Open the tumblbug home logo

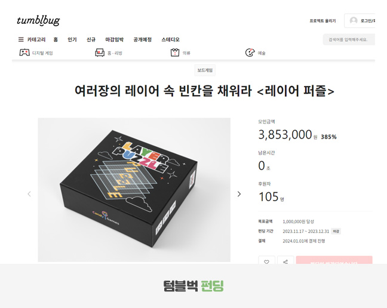tap(38, 21)
